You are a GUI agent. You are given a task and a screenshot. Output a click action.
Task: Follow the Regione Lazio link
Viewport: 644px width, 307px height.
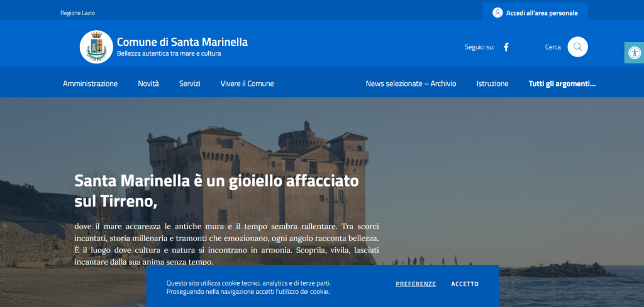[x=77, y=13]
